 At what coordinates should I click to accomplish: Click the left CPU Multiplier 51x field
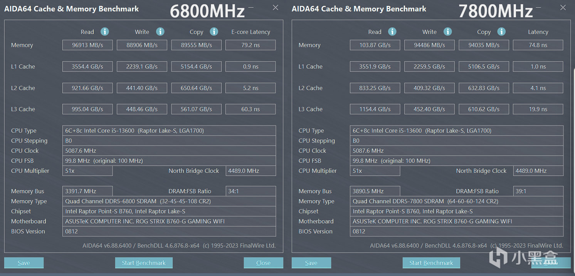pyautogui.click(x=87, y=171)
